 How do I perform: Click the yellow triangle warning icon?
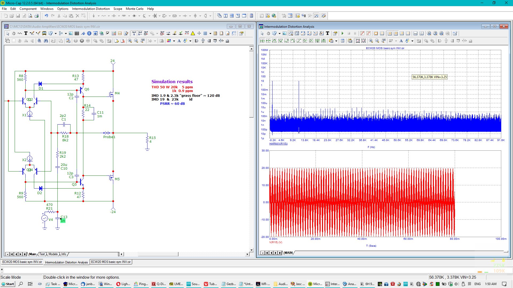(x=193, y=33)
